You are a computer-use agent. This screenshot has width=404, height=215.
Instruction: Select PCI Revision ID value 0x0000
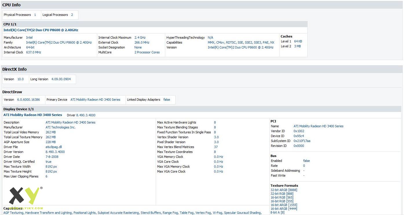pos(299,146)
